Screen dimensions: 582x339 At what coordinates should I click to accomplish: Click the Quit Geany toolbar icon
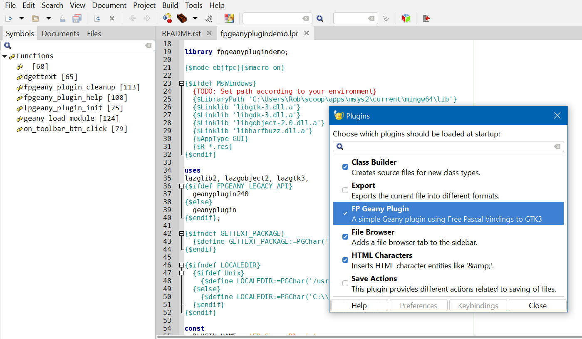[x=426, y=18]
